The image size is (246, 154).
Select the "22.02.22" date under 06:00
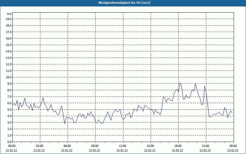[67, 151]
